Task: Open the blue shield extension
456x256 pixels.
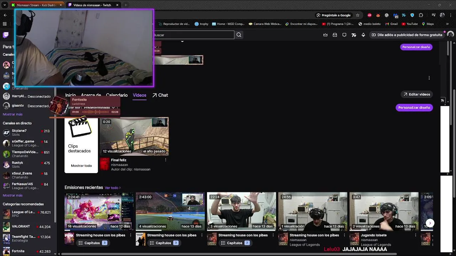Action: tap(412, 15)
